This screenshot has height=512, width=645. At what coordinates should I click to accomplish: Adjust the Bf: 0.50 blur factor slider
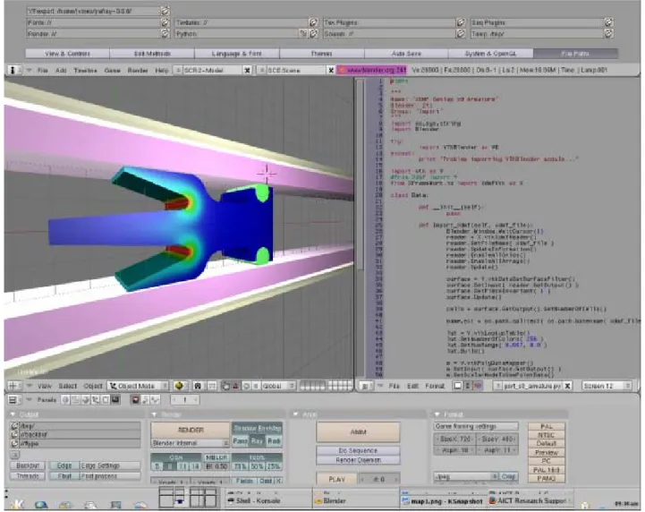point(216,466)
